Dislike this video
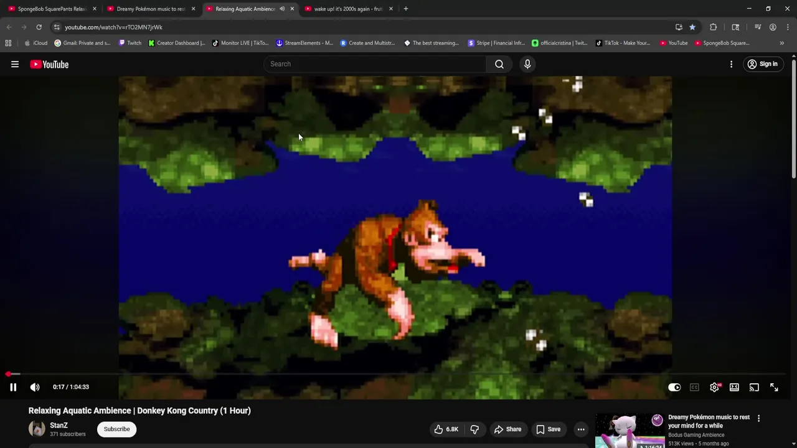The image size is (797, 448). point(474,429)
